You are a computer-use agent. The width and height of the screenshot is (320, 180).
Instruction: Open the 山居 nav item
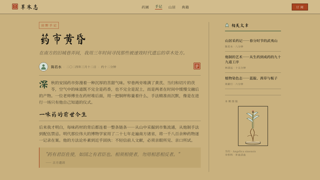point(172,7)
